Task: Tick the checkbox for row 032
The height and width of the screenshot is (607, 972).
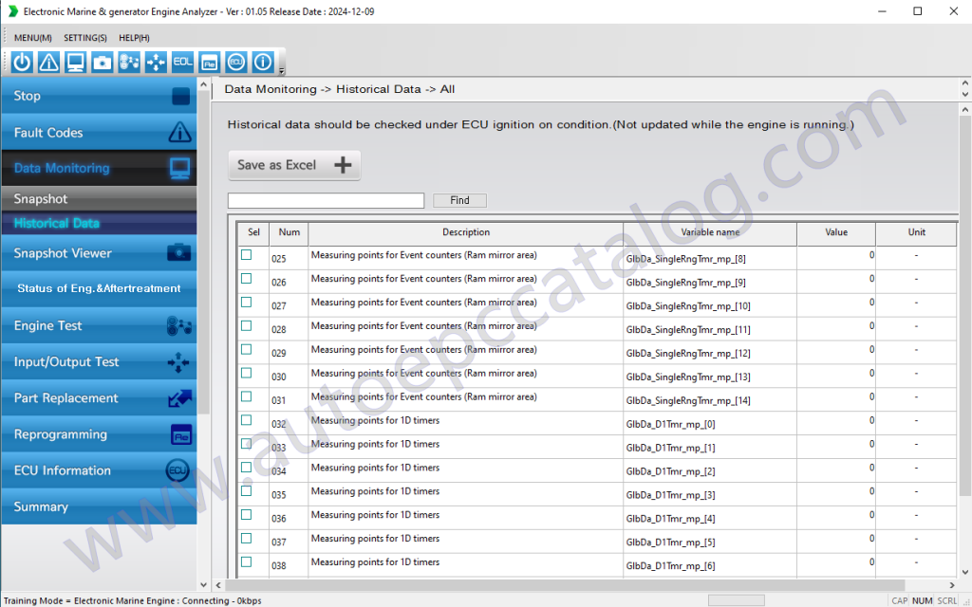Action: coord(246,420)
